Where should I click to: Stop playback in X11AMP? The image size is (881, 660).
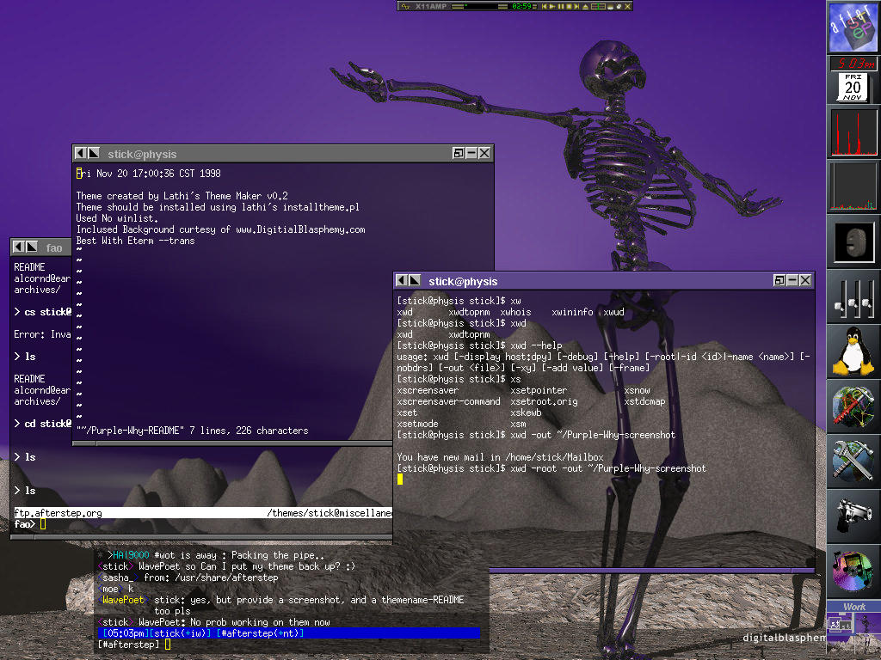point(569,6)
